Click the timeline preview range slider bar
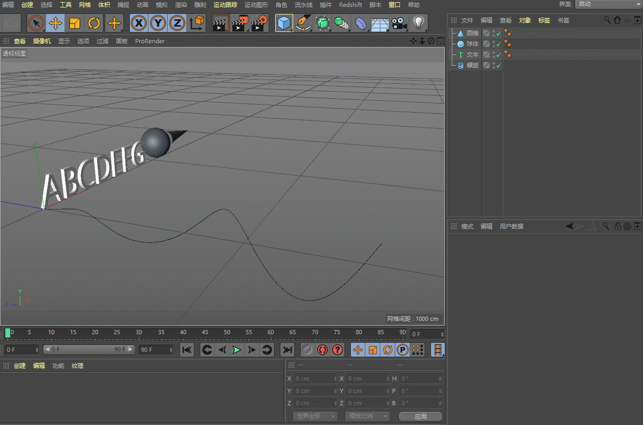This screenshot has width=643, height=425. pos(88,350)
